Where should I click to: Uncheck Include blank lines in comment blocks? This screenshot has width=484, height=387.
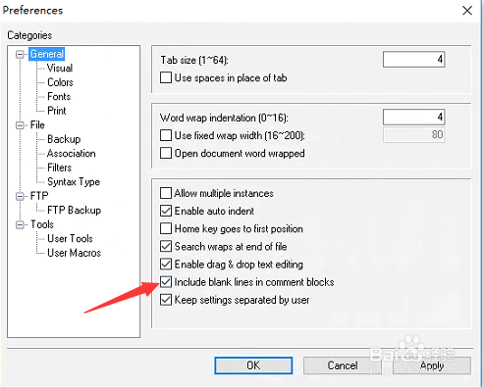pyautogui.click(x=166, y=282)
